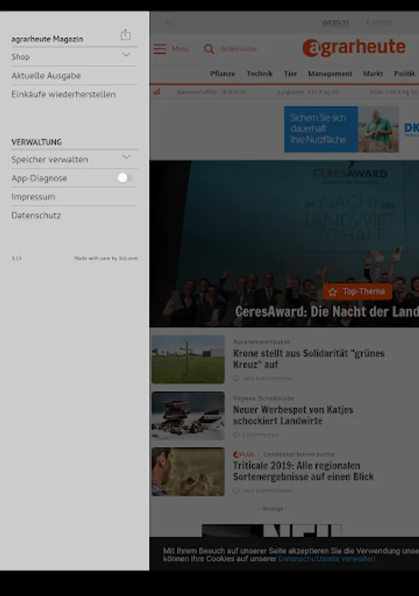The width and height of the screenshot is (419, 596).
Task: Open the hamburger Menu icon on website
Action: tap(160, 49)
